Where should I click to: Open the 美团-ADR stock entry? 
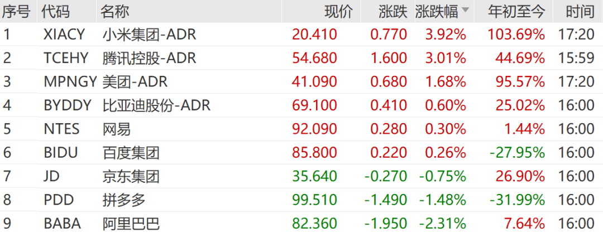coord(135,82)
